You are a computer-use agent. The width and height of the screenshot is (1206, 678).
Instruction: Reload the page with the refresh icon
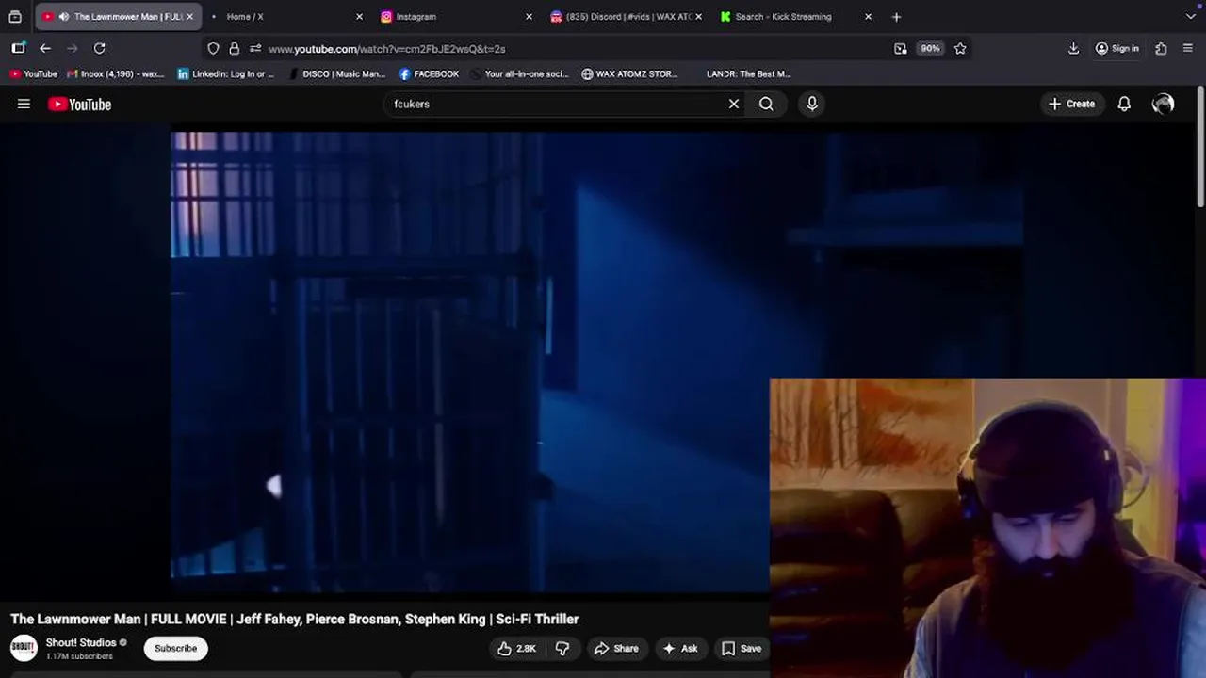coord(99,48)
